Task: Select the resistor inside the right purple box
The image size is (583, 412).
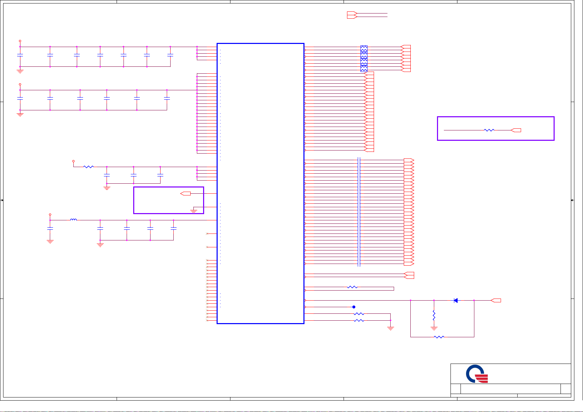Action: click(489, 130)
